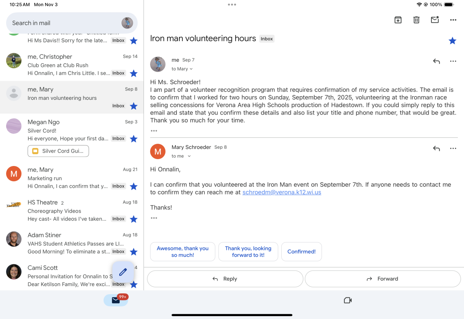This screenshot has height=319, width=464.
Task: Click the Reply button
Action: click(225, 279)
